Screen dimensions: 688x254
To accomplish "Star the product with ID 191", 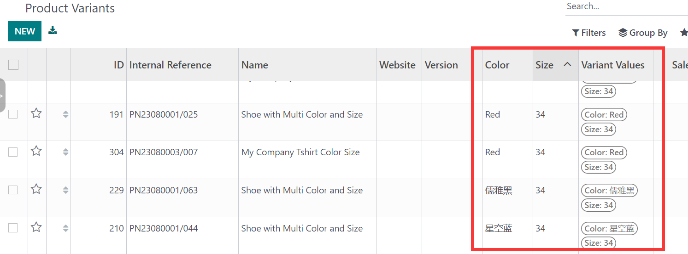I will click(36, 113).
